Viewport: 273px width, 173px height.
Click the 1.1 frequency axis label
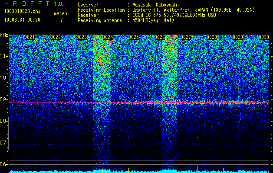3,56
